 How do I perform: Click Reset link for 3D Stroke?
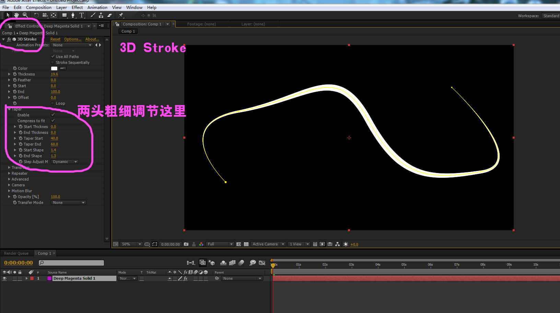click(55, 39)
